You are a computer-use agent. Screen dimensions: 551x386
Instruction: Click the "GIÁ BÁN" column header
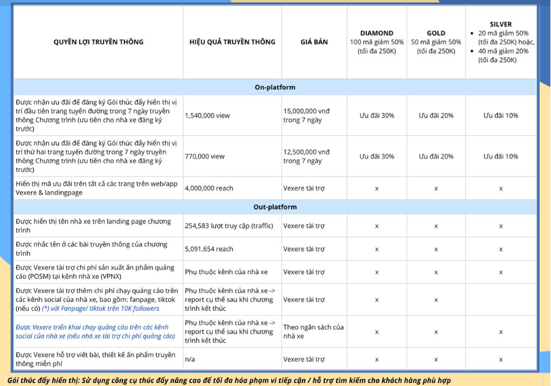[x=314, y=42]
